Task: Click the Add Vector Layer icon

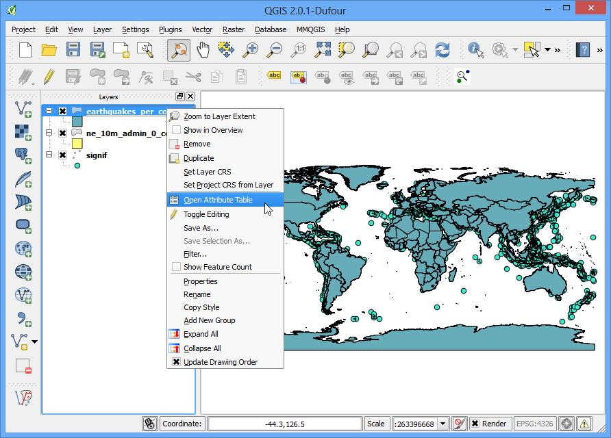Action: click(23, 109)
